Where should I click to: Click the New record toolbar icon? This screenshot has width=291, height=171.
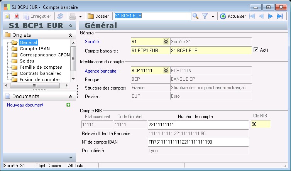tap(7, 16)
